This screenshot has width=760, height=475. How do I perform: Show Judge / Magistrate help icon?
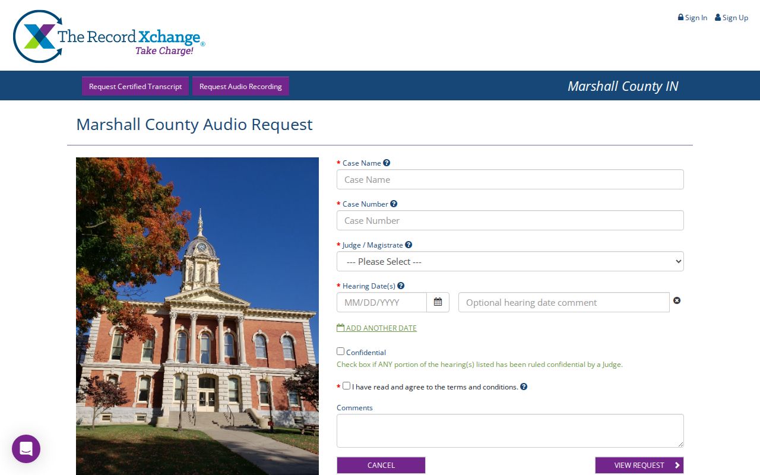click(408, 245)
